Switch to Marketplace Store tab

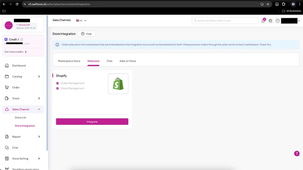[x=69, y=61]
